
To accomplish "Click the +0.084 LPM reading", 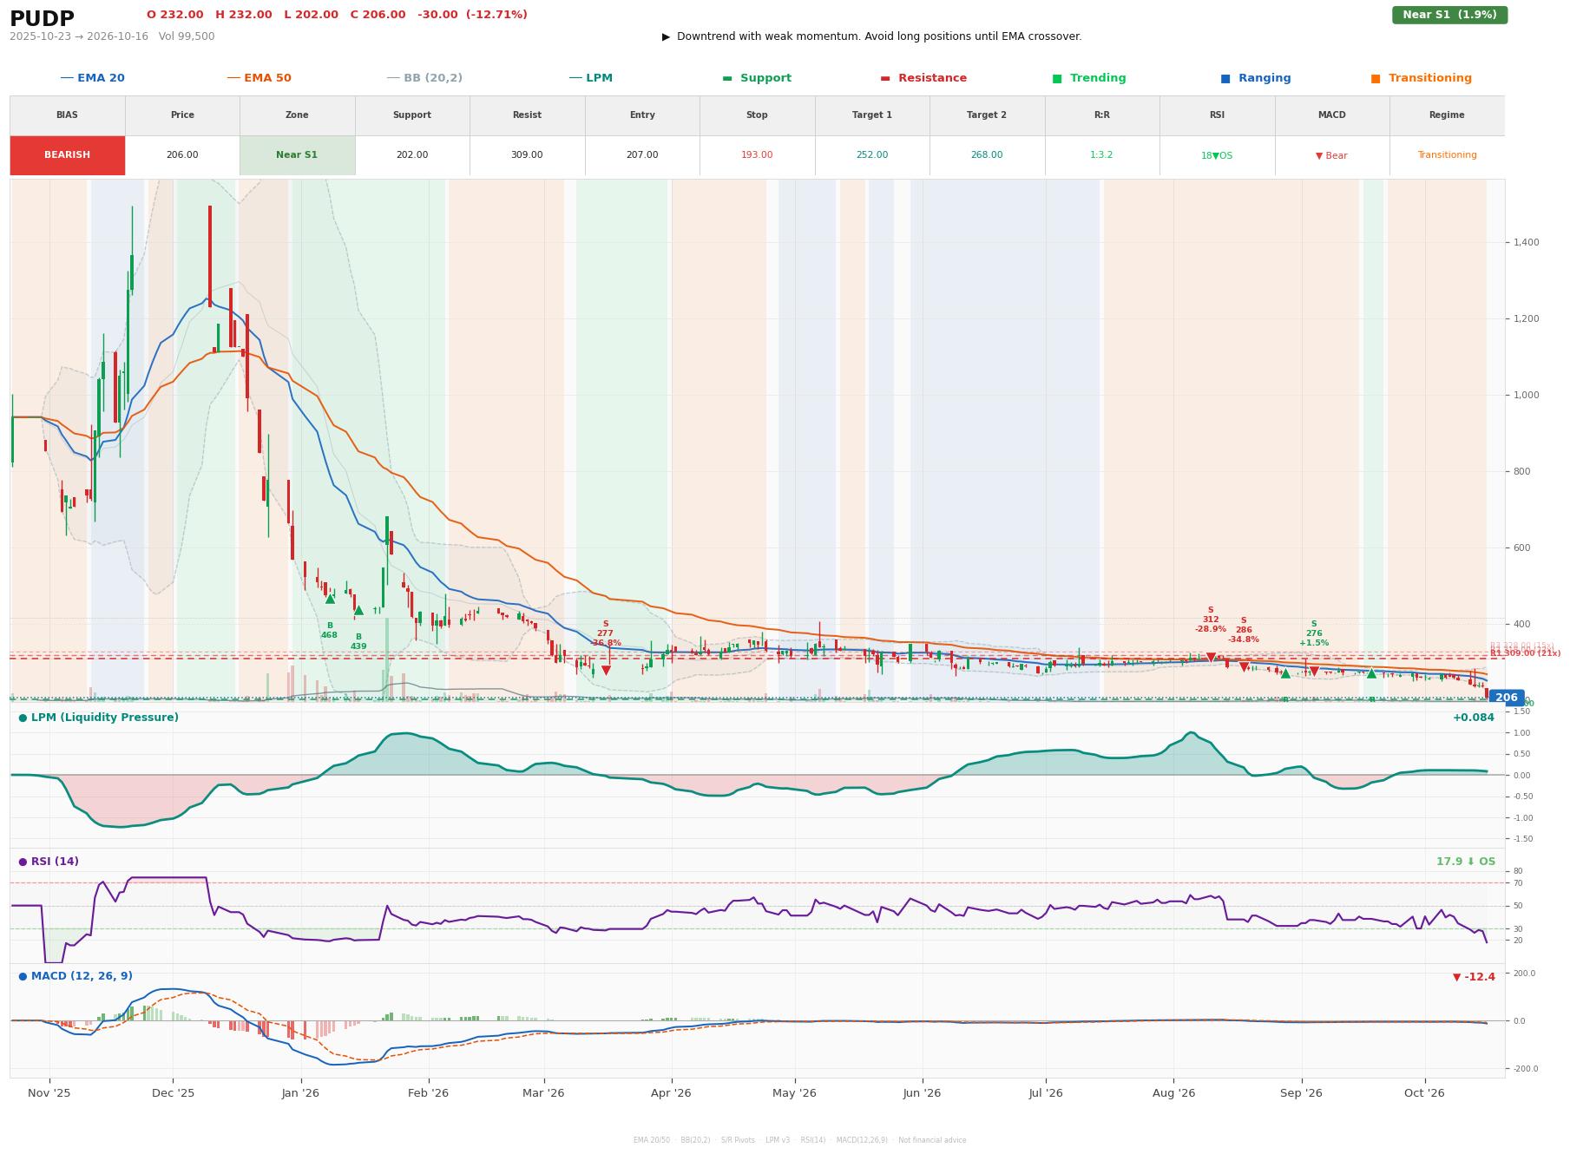I will (1474, 718).
